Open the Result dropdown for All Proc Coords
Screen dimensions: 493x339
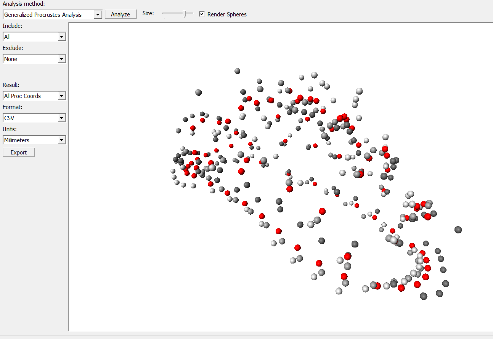pyautogui.click(x=34, y=96)
